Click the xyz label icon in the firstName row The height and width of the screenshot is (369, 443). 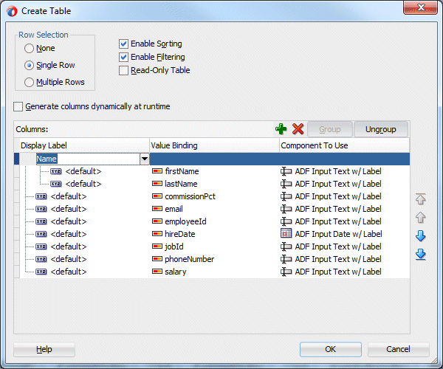[x=56, y=171]
